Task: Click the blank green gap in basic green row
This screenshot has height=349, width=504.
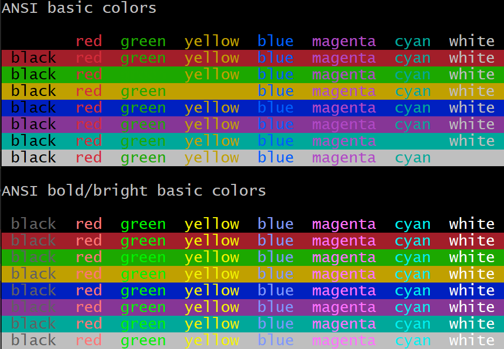Action: point(142,75)
